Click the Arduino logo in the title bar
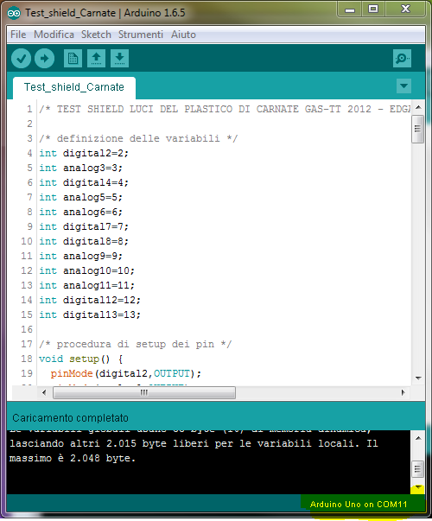This screenshot has width=432, height=521. [x=14, y=13]
